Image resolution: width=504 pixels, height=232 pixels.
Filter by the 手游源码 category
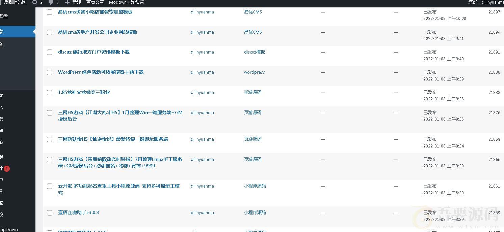point(253,92)
